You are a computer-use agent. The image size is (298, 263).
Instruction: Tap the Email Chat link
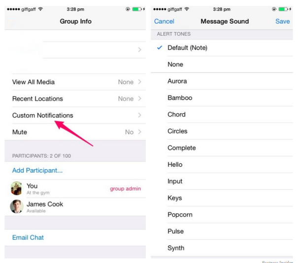point(28,237)
